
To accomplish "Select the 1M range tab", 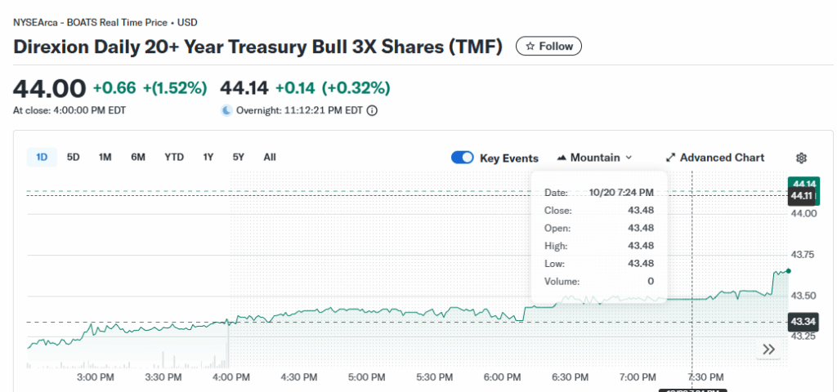I will tap(105, 157).
